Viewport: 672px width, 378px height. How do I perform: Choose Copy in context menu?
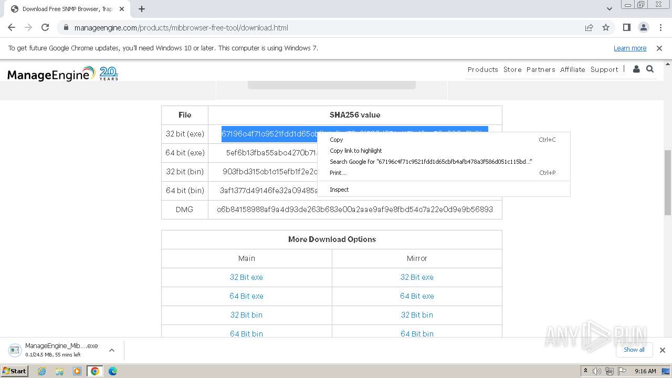[x=444, y=140]
